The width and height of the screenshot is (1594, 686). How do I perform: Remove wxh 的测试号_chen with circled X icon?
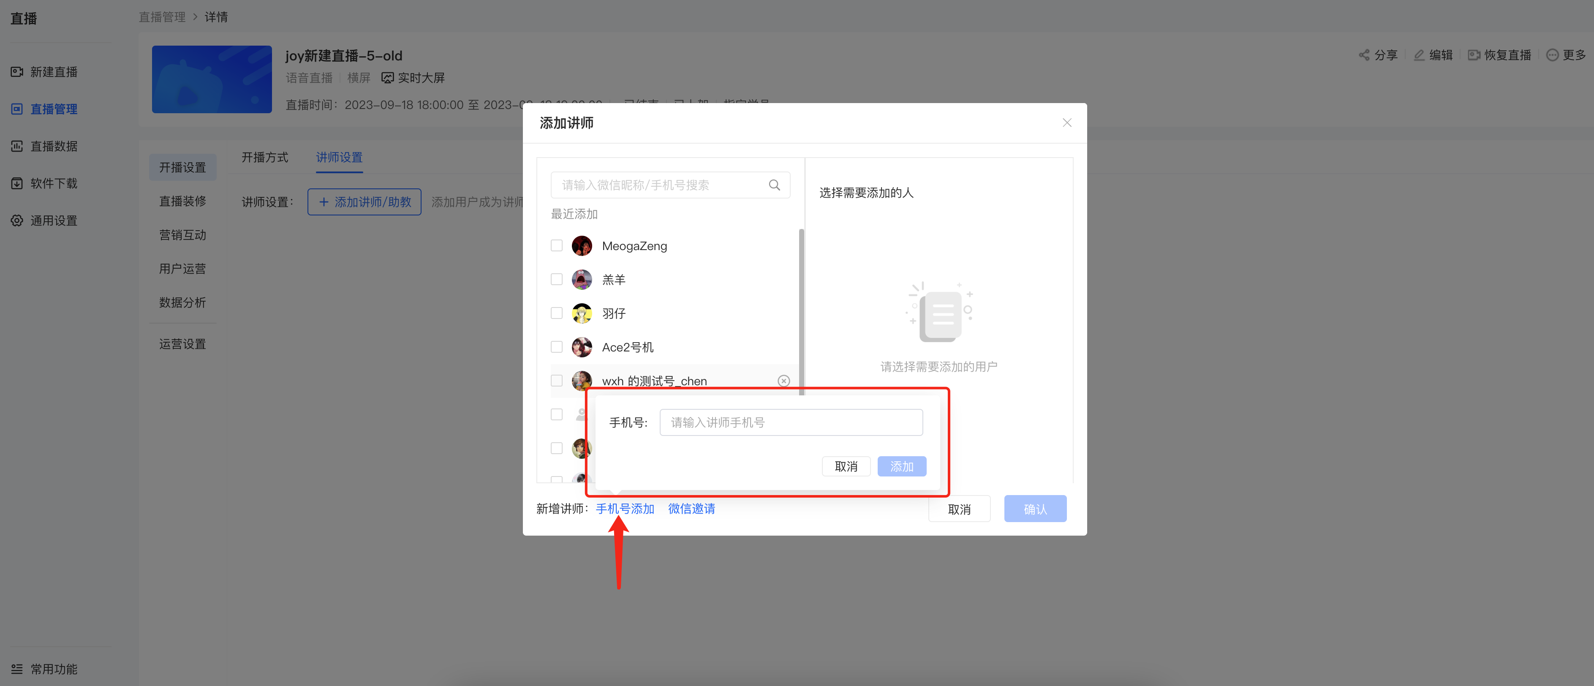coord(783,381)
